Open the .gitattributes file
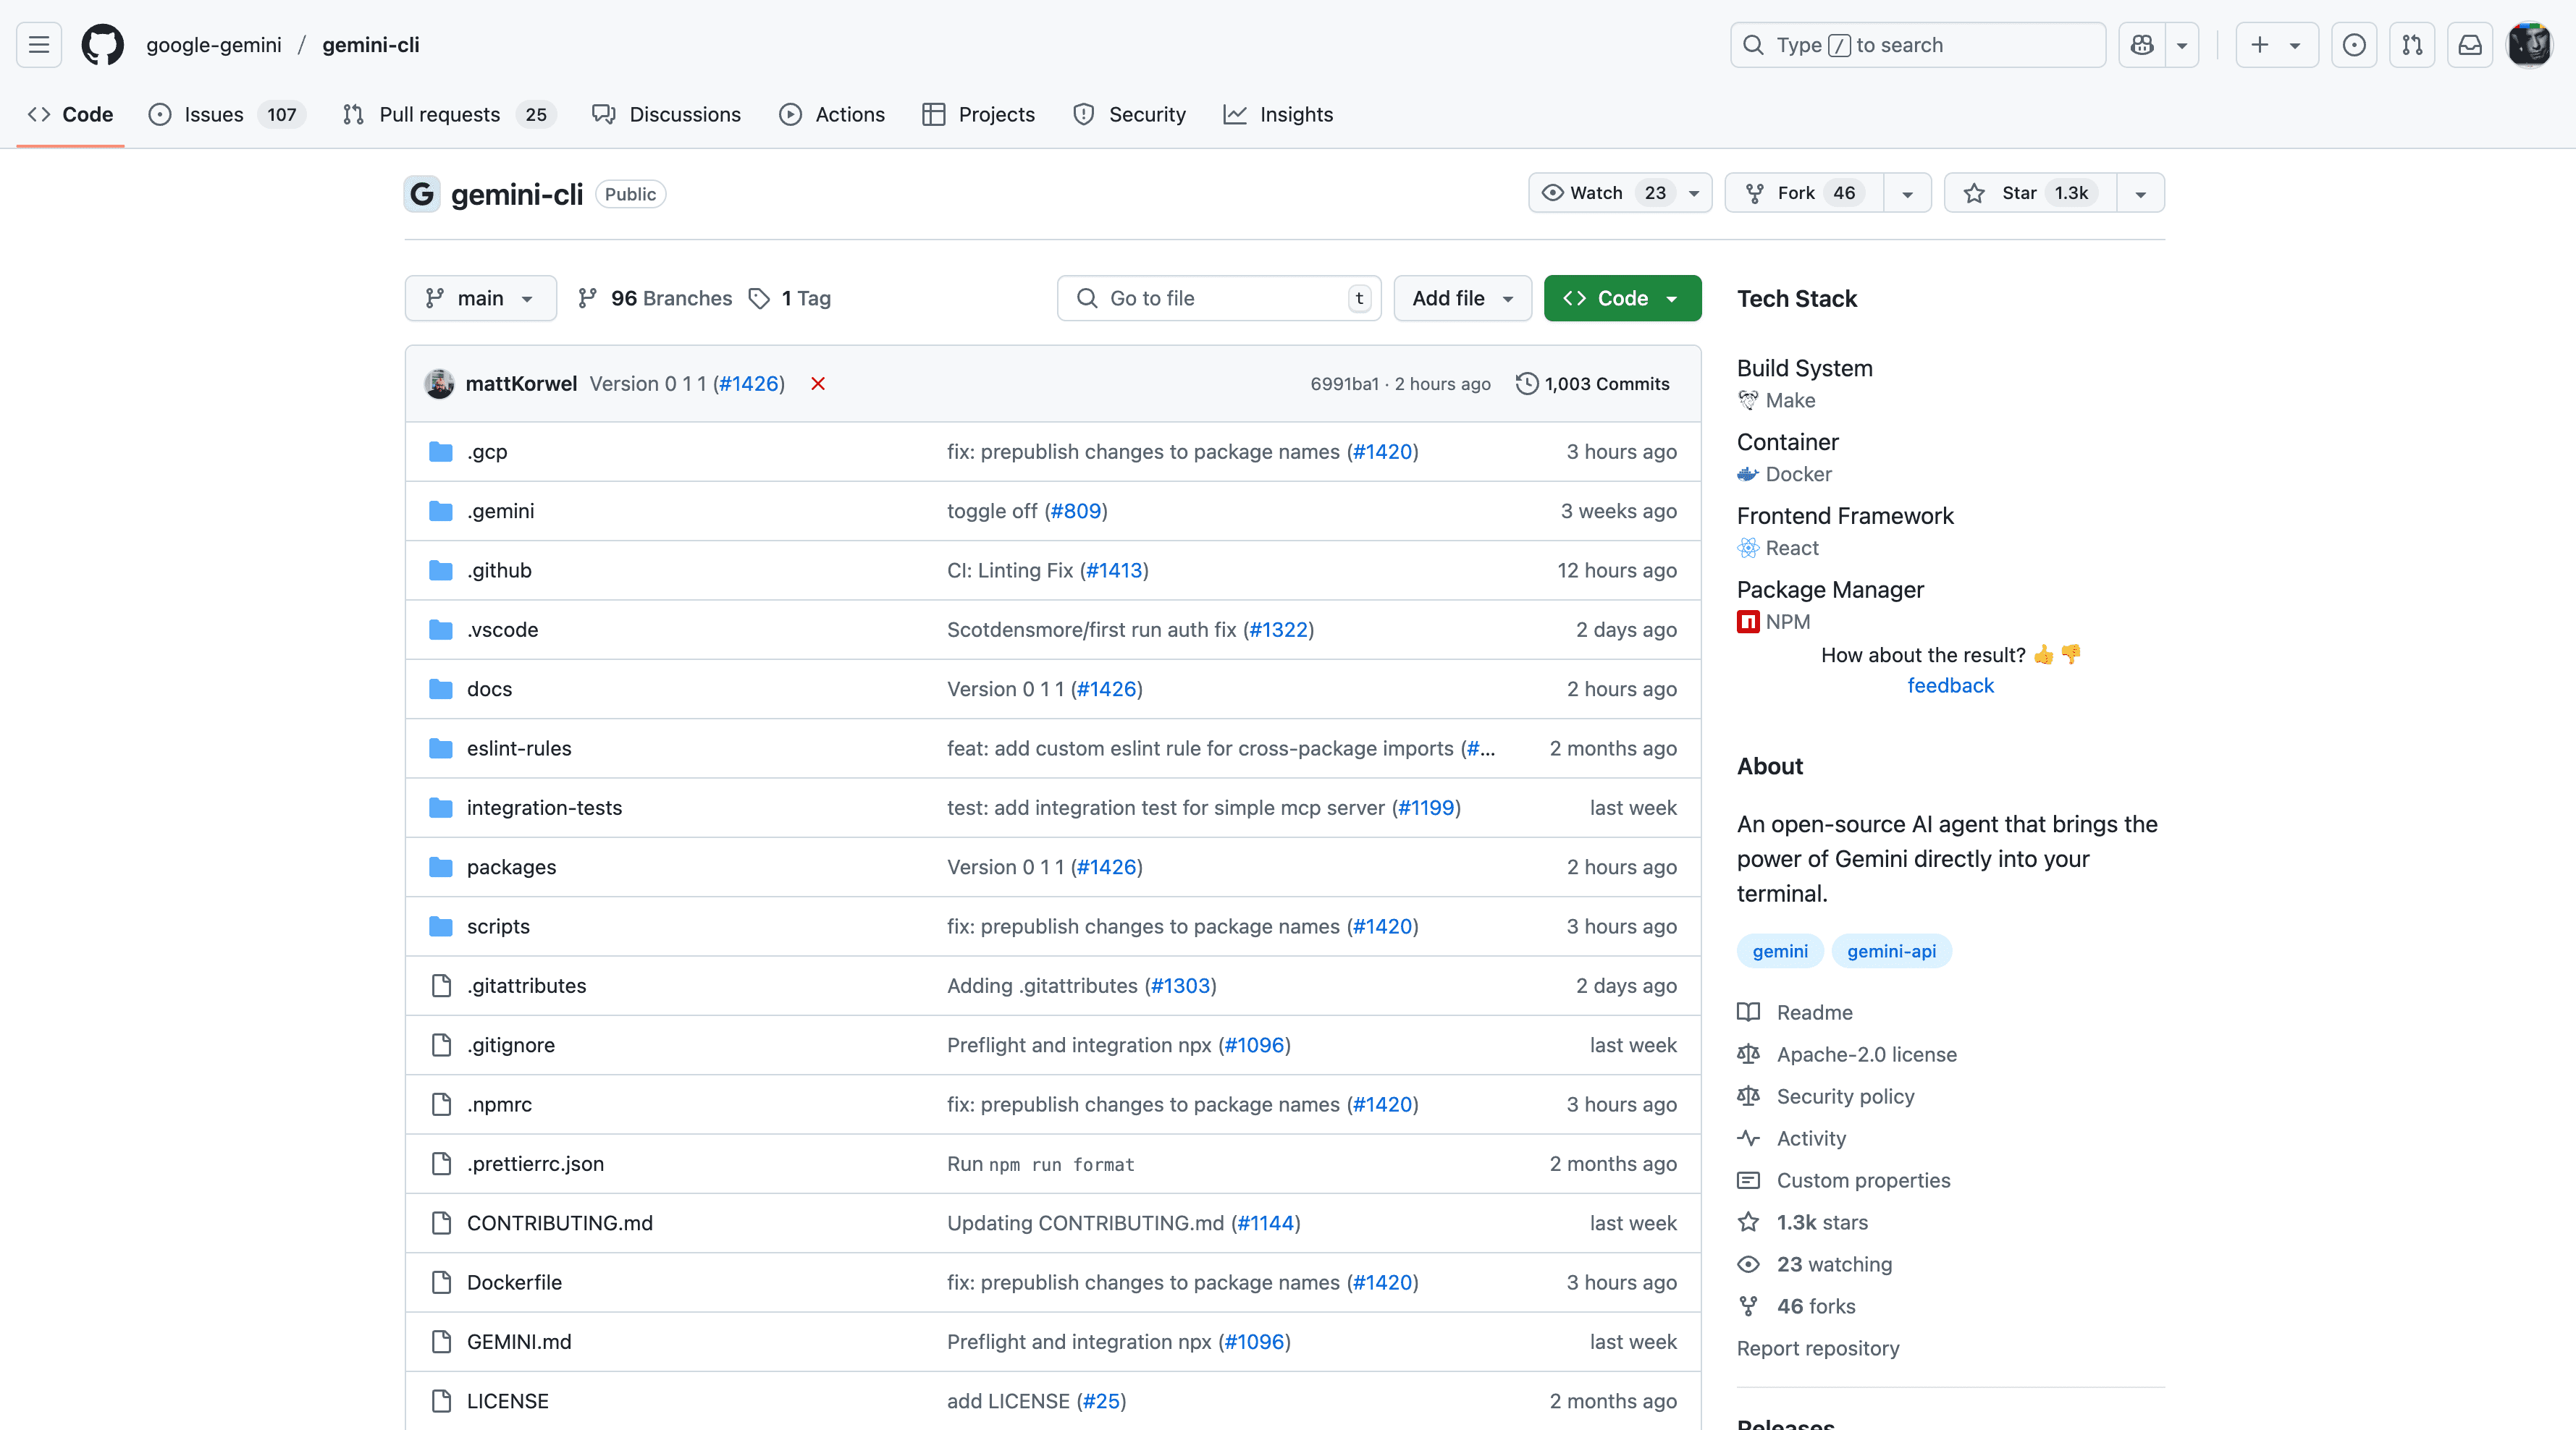Viewport: 2576px width, 1430px height. 526,986
